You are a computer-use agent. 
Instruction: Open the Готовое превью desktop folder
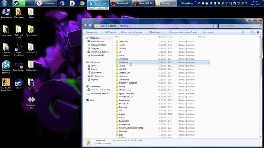click(6, 49)
